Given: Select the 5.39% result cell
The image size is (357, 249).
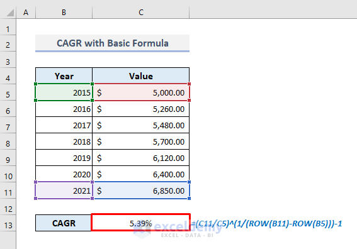Looking at the screenshot, I should coord(140,223).
